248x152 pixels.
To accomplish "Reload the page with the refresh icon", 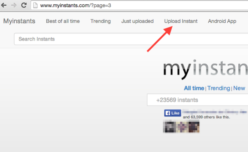I will pos(24,5).
